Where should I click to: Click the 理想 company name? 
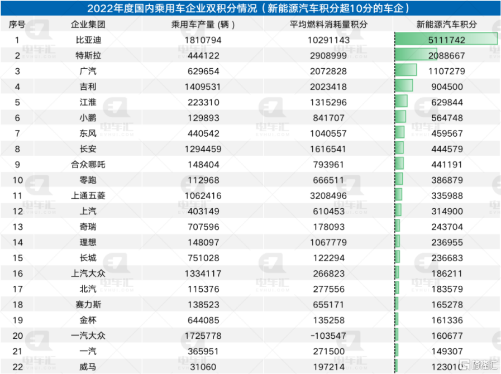tap(88, 242)
